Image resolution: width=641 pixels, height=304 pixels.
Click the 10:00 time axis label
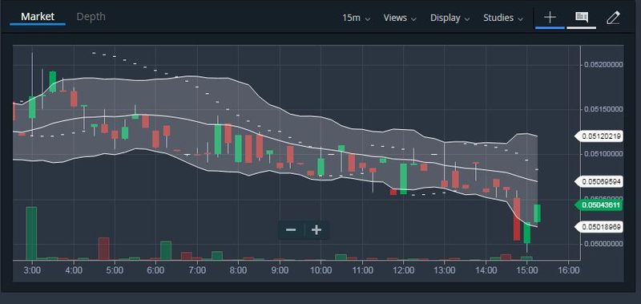tap(321, 270)
